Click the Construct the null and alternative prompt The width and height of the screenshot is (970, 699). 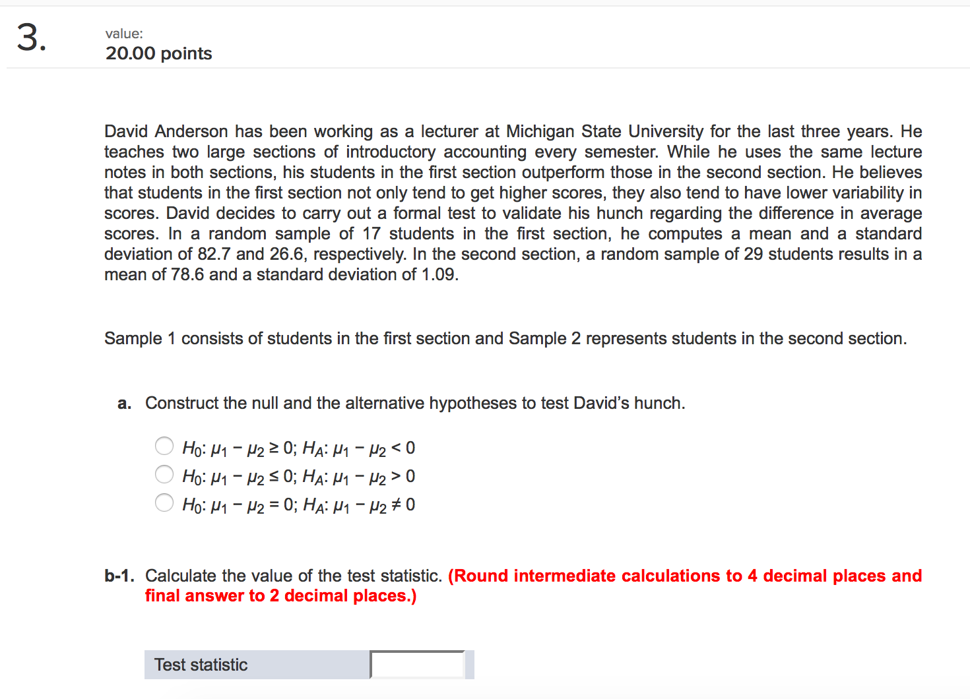tap(415, 403)
